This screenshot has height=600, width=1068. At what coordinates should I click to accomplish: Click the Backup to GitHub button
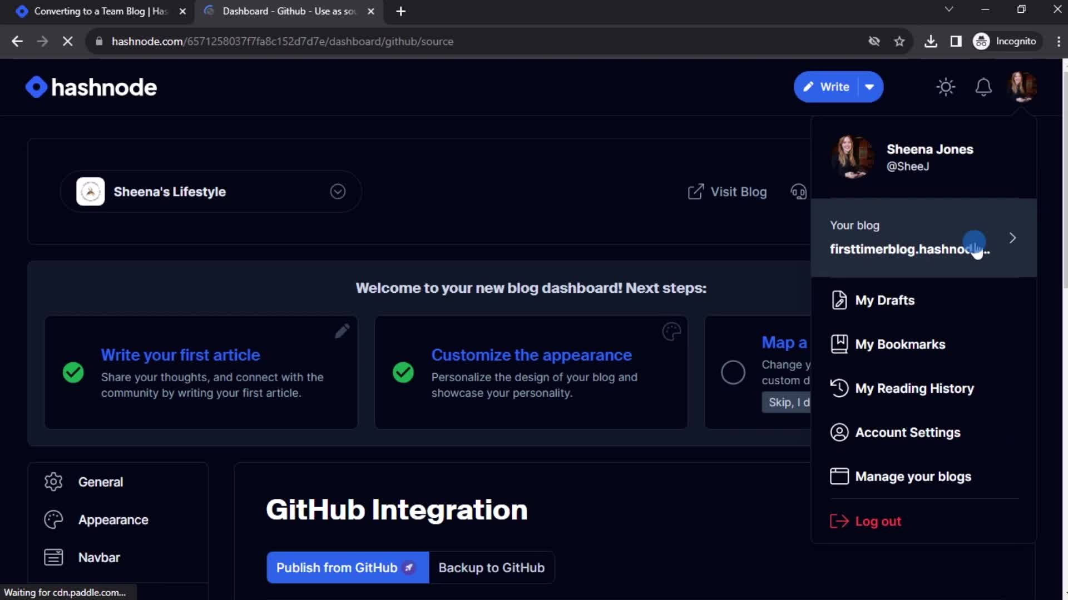click(x=492, y=568)
